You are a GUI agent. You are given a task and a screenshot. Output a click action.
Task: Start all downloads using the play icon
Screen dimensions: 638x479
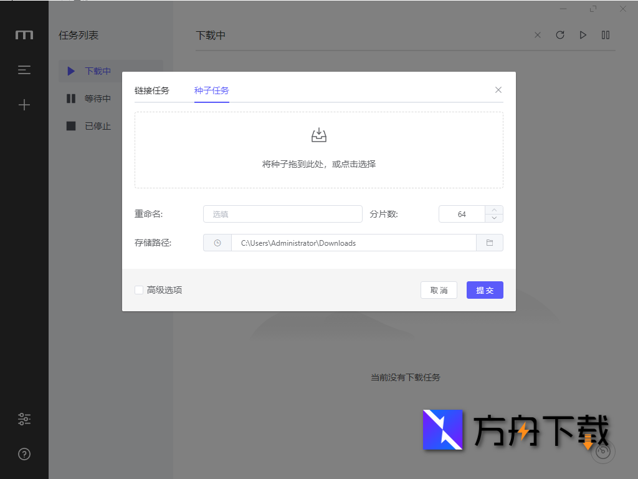(583, 35)
